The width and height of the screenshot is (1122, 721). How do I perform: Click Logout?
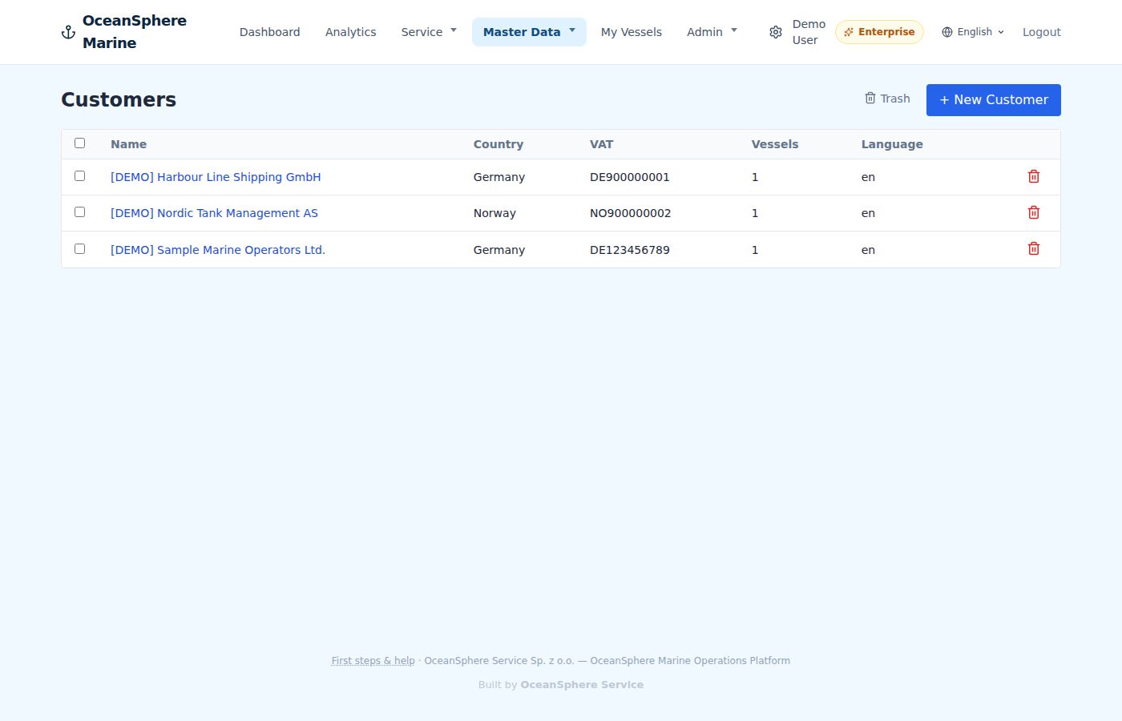click(1042, 32)
